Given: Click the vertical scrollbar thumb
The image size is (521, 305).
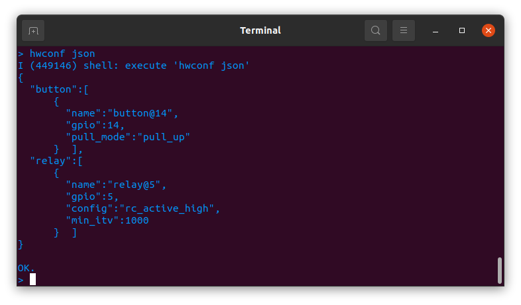Looking at the screenshot, I should tap(499, 270).
